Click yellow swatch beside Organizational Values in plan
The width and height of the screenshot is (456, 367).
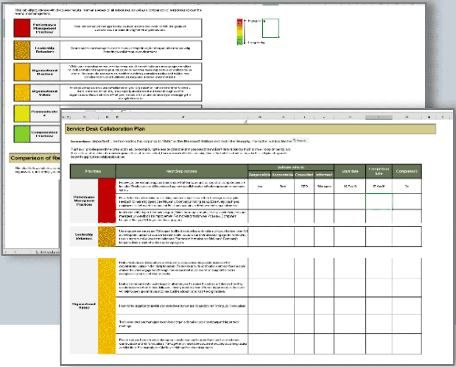coord(107,306)
